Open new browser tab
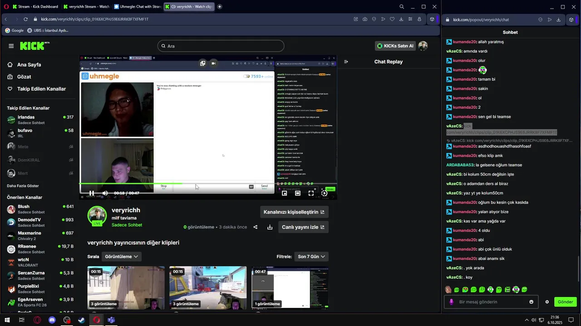This screenshot has width=581, height=326. pos(220,6)
